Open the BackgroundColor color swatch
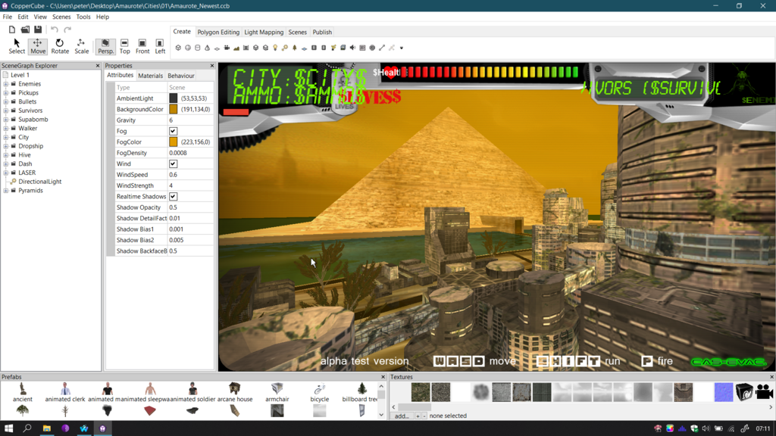The width and height of the screenshot is (776, 436). click(174, 109)
